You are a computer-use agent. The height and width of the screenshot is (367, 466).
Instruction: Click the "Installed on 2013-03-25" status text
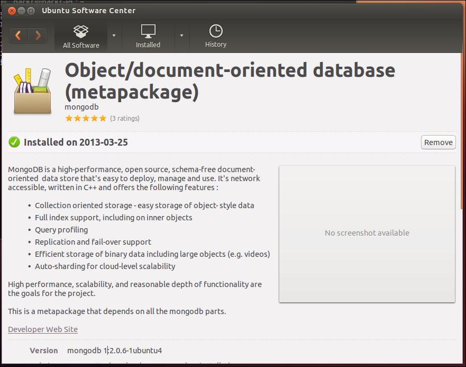click(76, 142)
